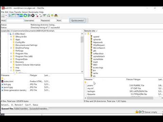Click the punch.jpg file icon
163x122 pixels.
(2, 87)
